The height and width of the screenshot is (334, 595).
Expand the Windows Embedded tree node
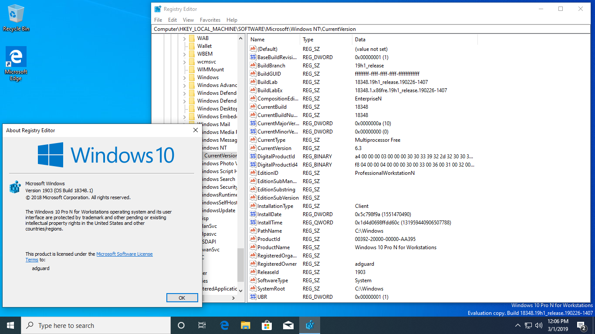coord(185,117)
